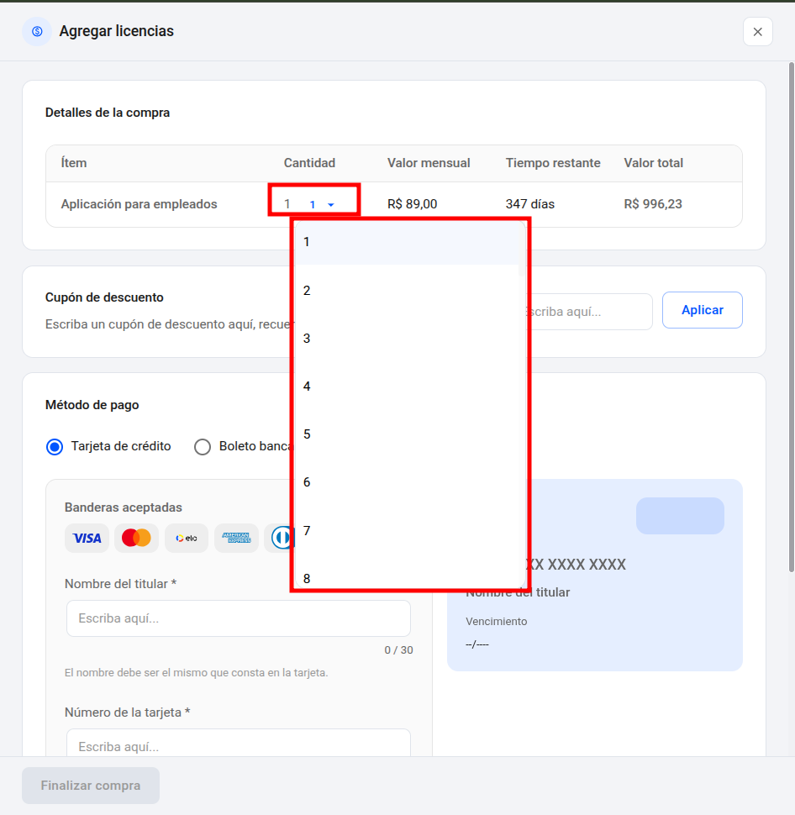Choose quantity 5 from the list
795x815 pixels.
(x=407, y=434)
